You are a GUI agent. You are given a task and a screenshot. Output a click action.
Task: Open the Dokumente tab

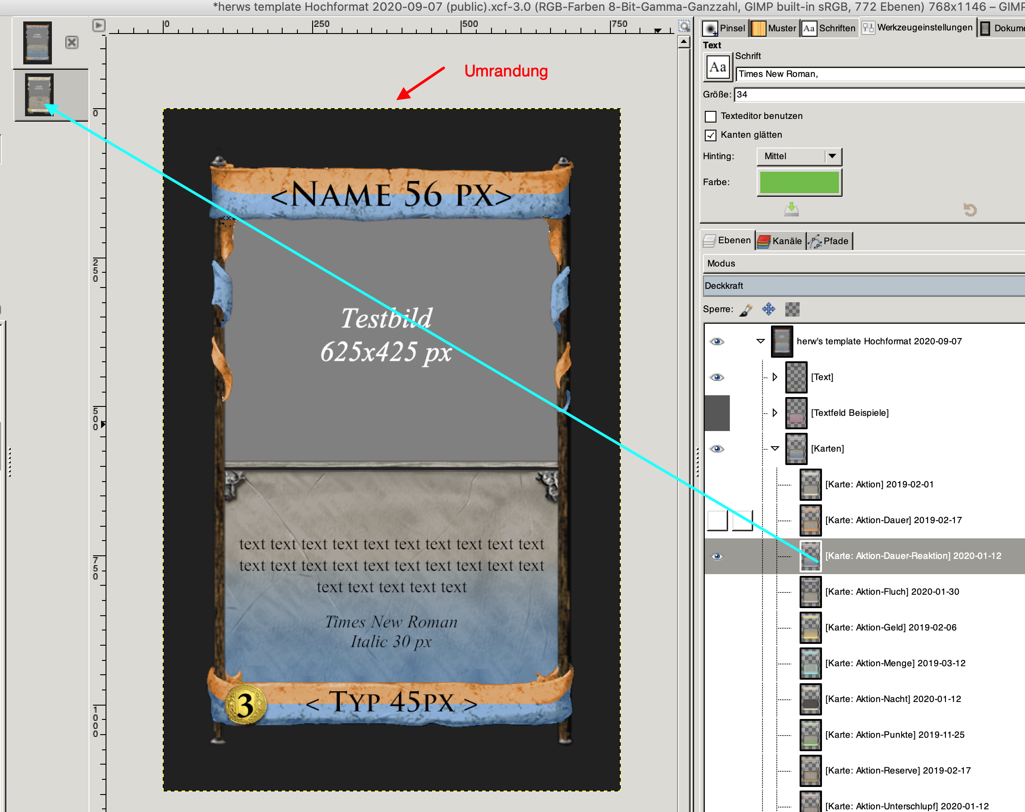coord(1002,28)
